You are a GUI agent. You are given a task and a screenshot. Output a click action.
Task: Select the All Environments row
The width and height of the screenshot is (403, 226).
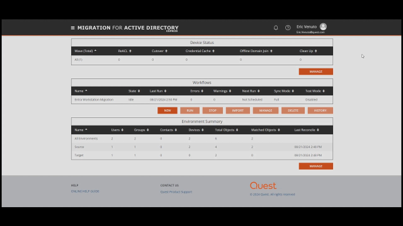pyautogui.click(x=202, y=139)
